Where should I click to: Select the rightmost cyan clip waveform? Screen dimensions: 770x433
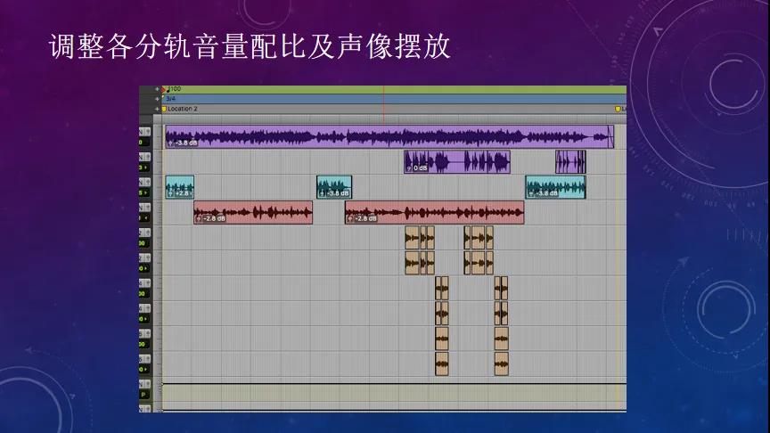[555, 187]
